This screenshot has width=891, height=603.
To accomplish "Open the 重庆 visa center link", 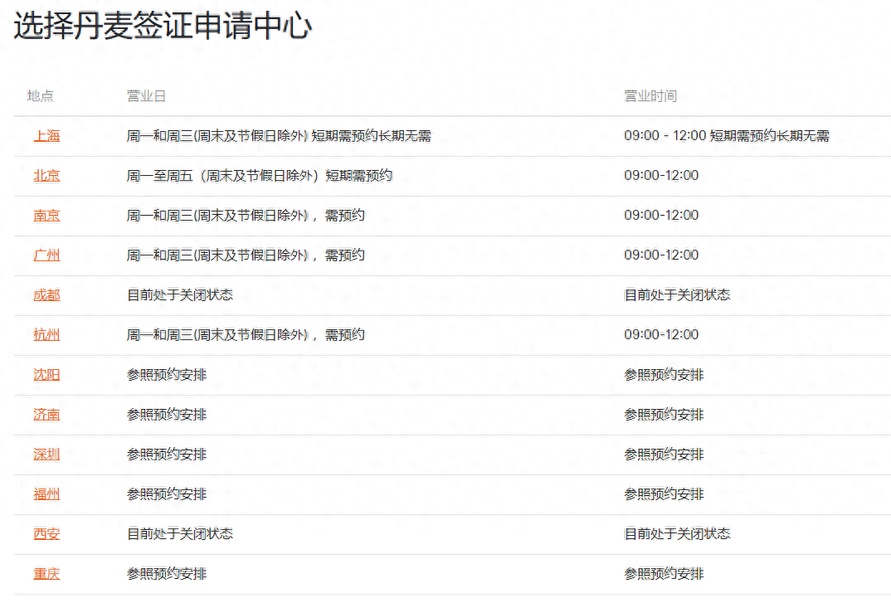I will (46, 573).
